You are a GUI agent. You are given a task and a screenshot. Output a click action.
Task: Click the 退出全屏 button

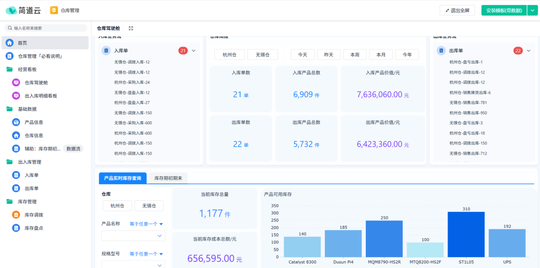pyautogui.click(x=457, y=10)
